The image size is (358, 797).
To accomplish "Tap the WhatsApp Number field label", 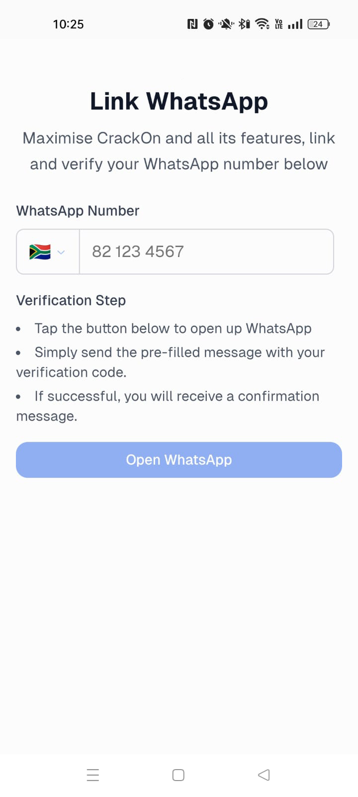I will pyautogui.click(x=78, y=211).
